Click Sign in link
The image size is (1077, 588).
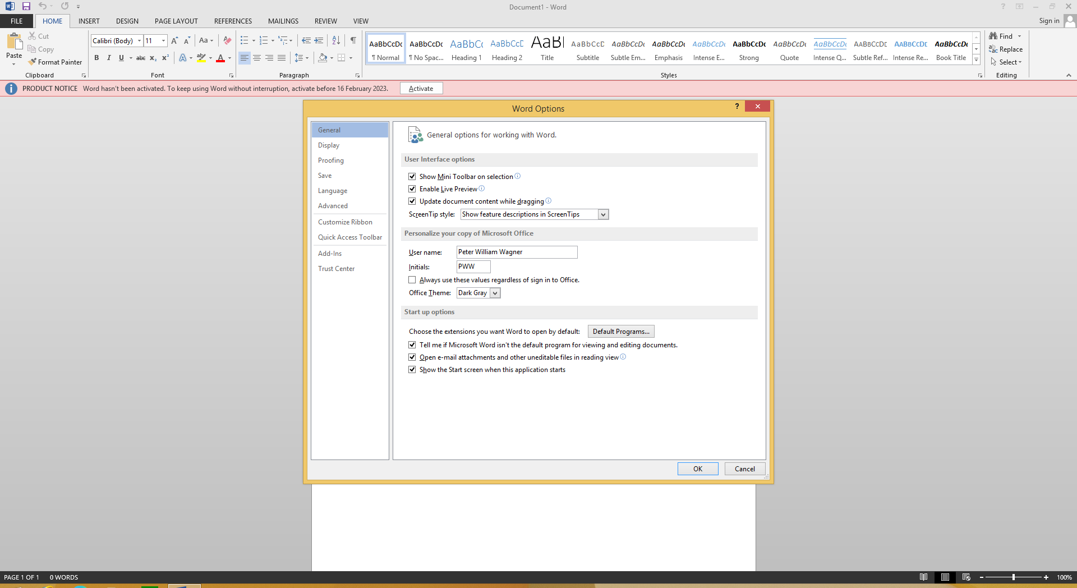click(x=1049, y=21)
